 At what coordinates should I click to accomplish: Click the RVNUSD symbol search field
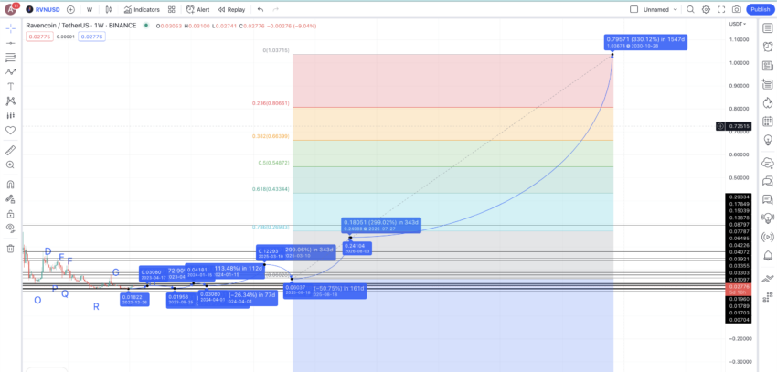coord(48,9)
